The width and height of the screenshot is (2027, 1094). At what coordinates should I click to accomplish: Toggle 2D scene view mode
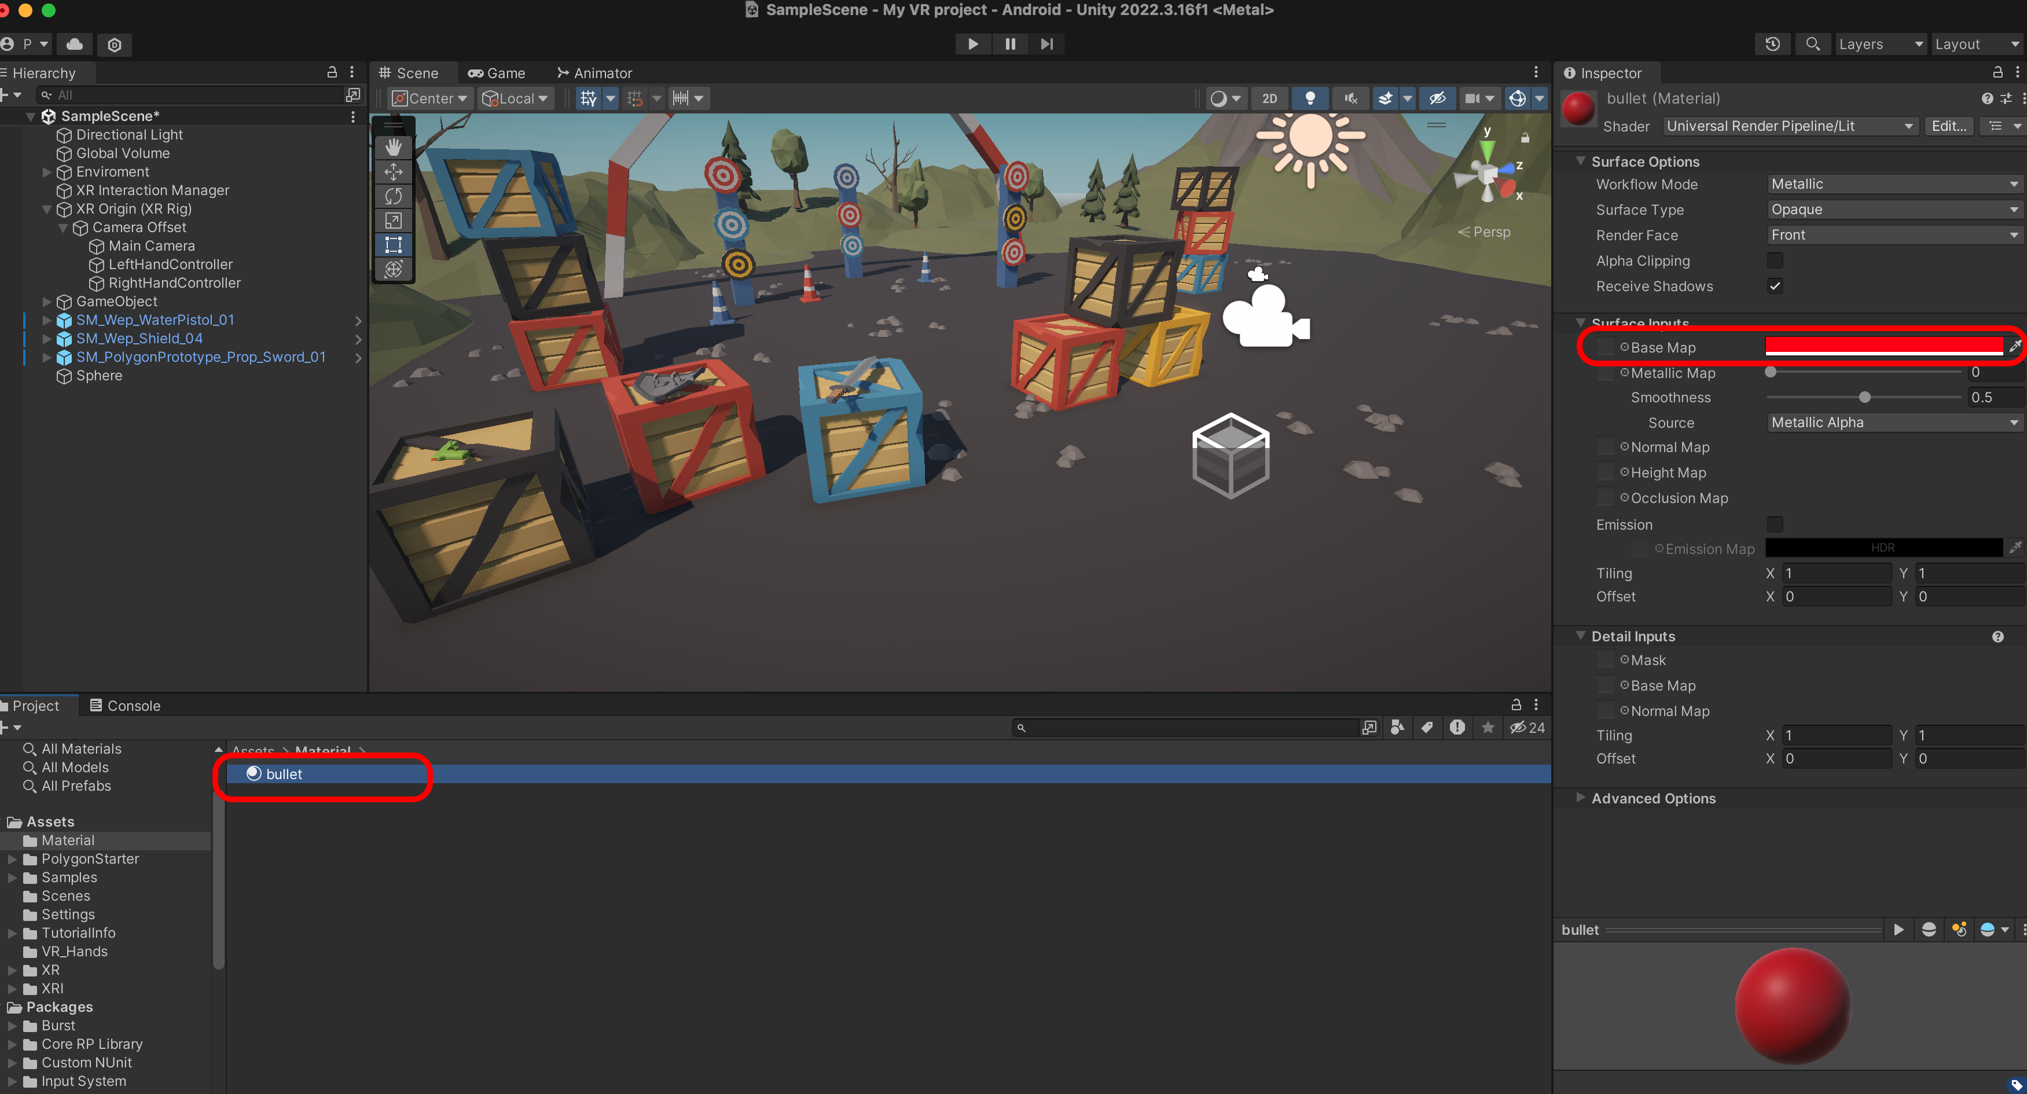1269,98
